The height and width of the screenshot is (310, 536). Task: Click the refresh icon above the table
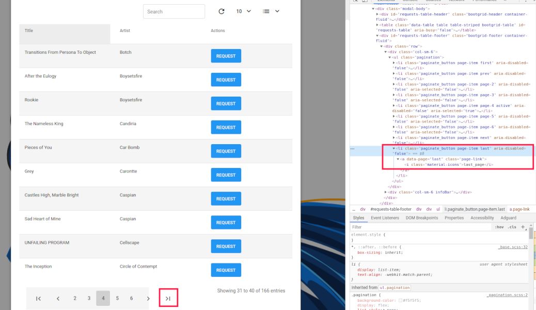(x=221, y=11)
